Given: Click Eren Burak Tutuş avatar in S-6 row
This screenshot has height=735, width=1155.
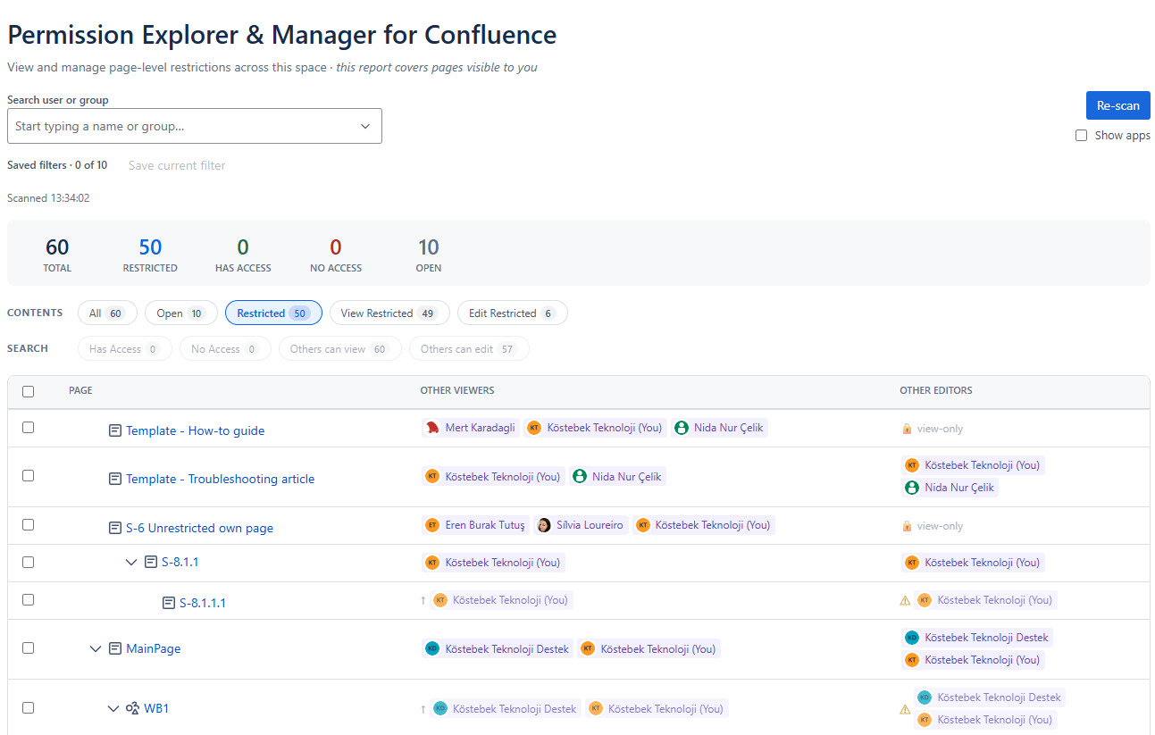Looking at the screenshot, I should tap(432, 525).
